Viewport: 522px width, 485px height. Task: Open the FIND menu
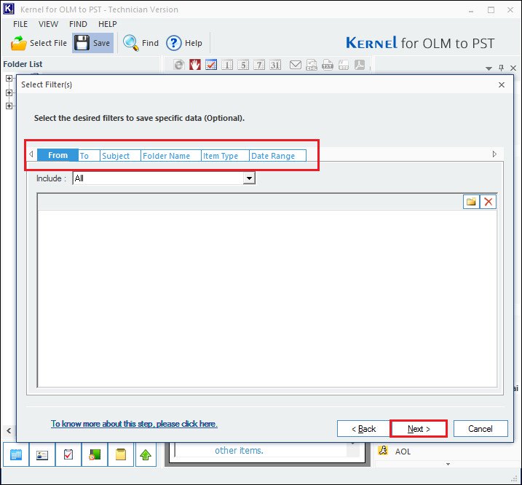78,24
